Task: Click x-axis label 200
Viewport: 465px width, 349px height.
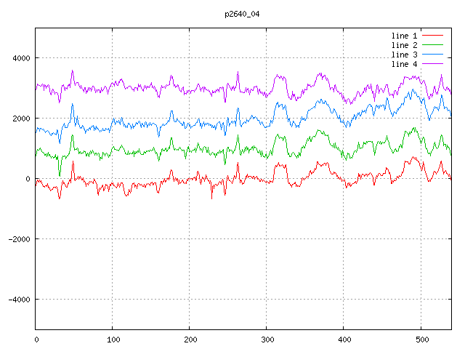Action: 190,340
